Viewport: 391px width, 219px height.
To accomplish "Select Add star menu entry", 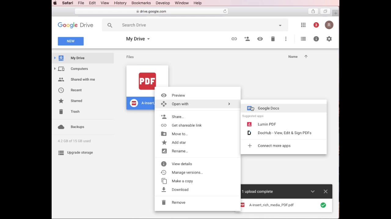I will (x=198, y=142).
